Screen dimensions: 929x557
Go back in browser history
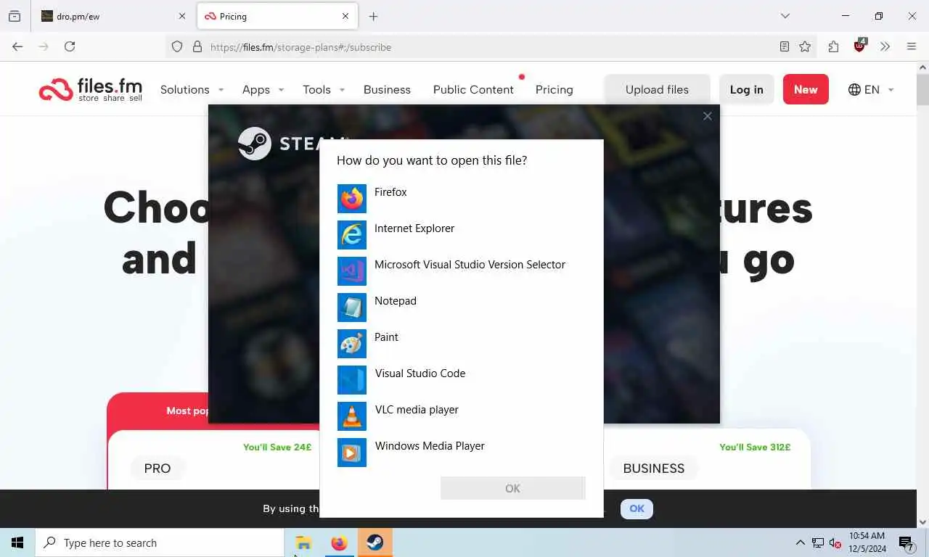[x=17, y=46]
